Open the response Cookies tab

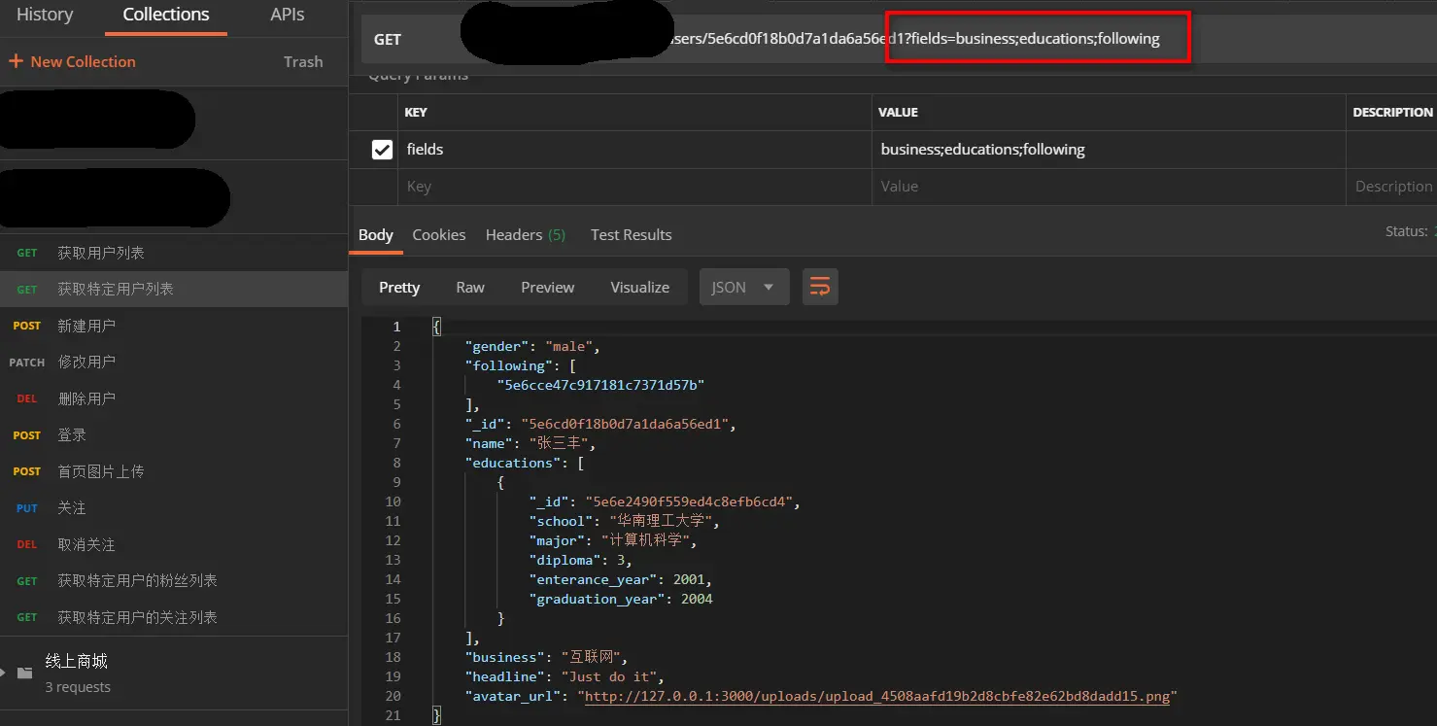tap(439, 235)
